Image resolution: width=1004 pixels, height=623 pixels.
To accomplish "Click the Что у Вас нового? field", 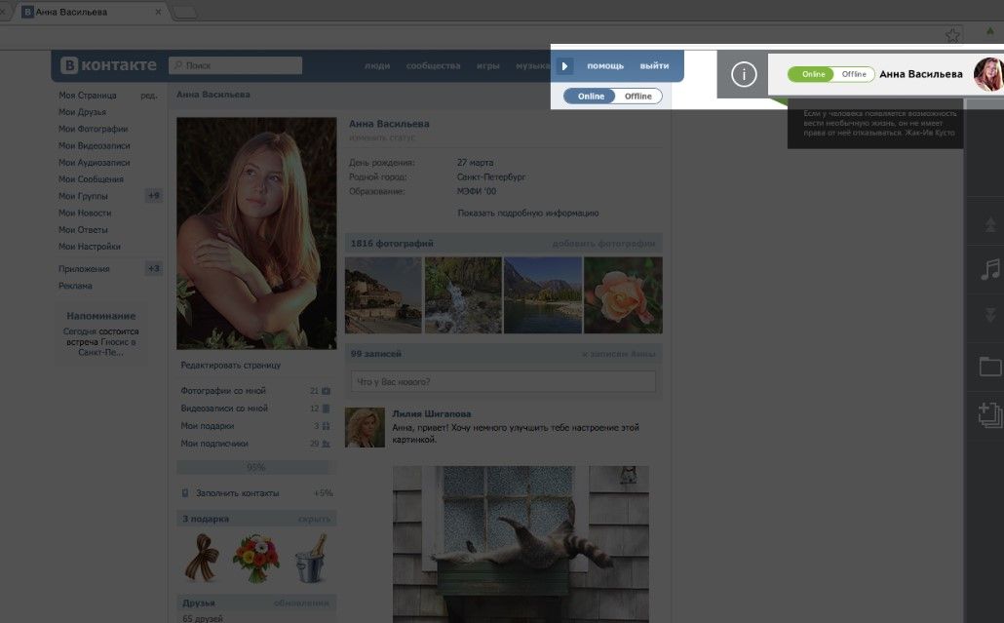I will [x=503, y=381].
